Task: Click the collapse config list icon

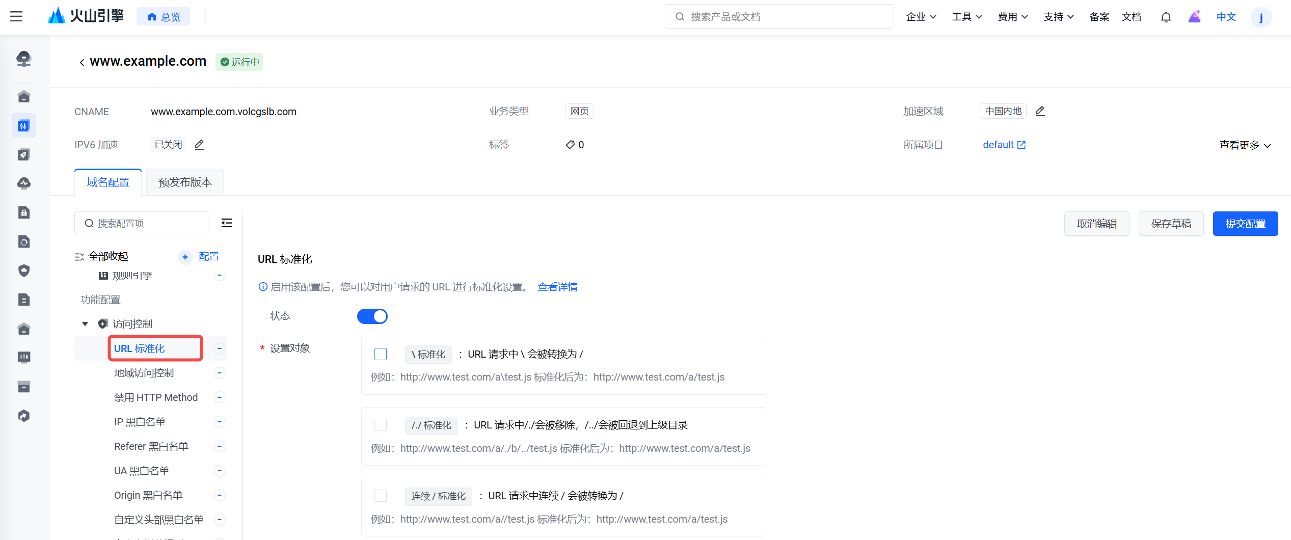Action: (x=227, y=223)
